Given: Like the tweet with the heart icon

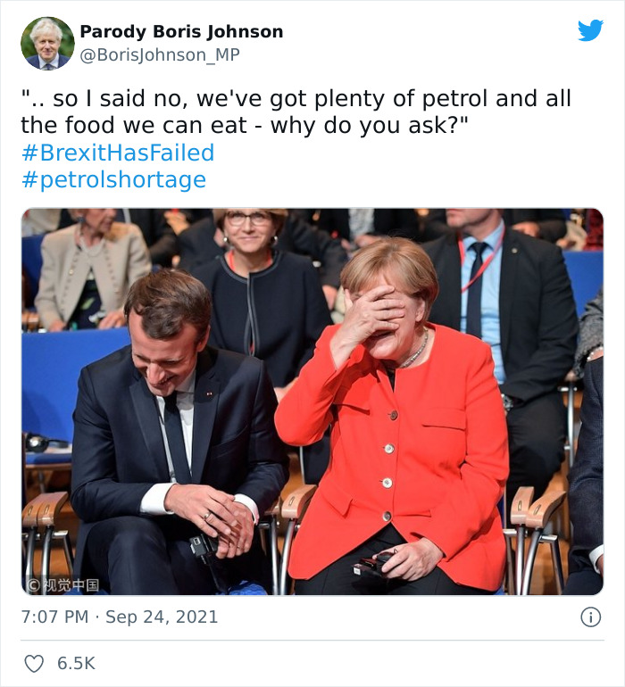Looking at the screenshot, I should [34, 664].
